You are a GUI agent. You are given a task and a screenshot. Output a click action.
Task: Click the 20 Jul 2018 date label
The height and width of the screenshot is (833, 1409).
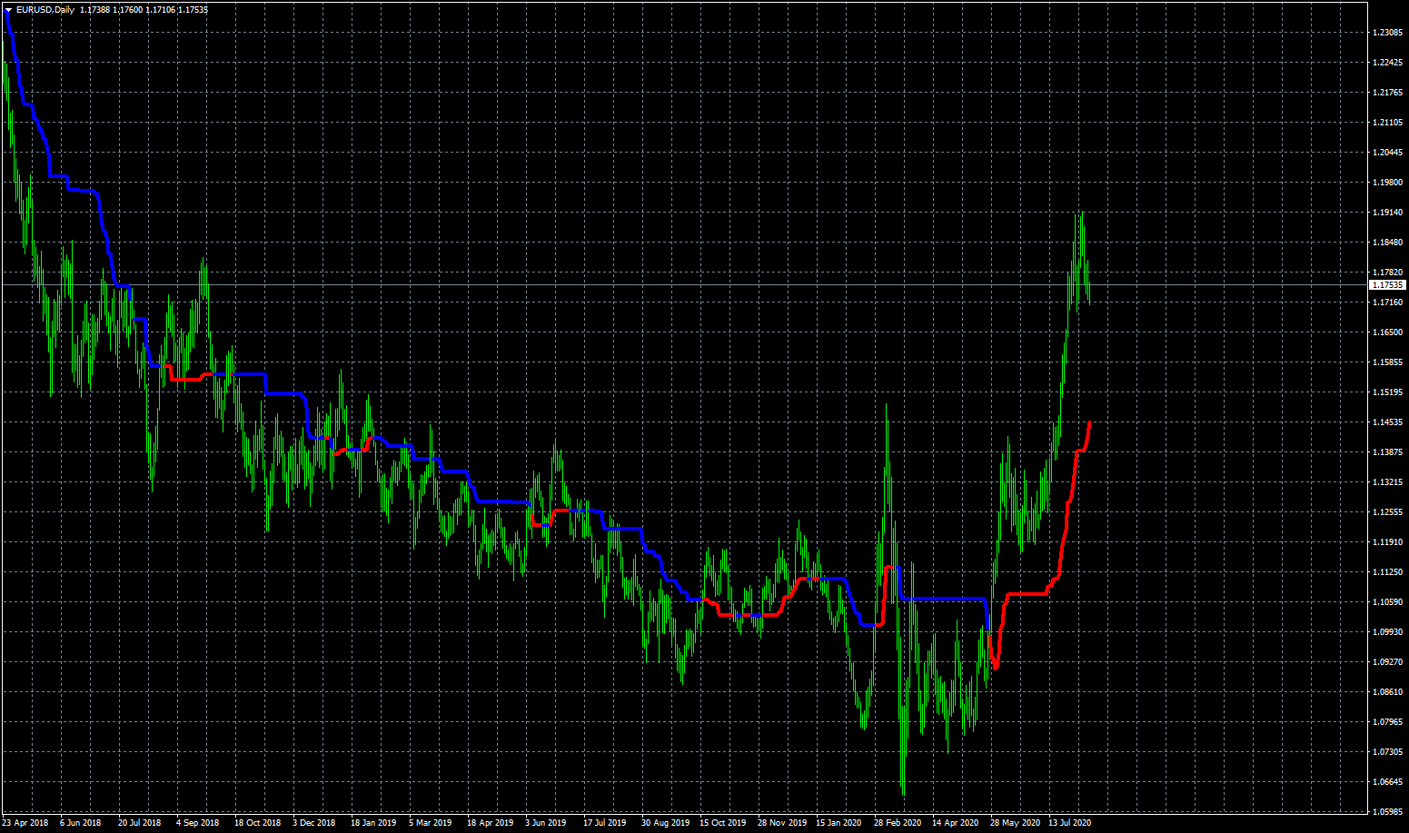pos(140,823)
